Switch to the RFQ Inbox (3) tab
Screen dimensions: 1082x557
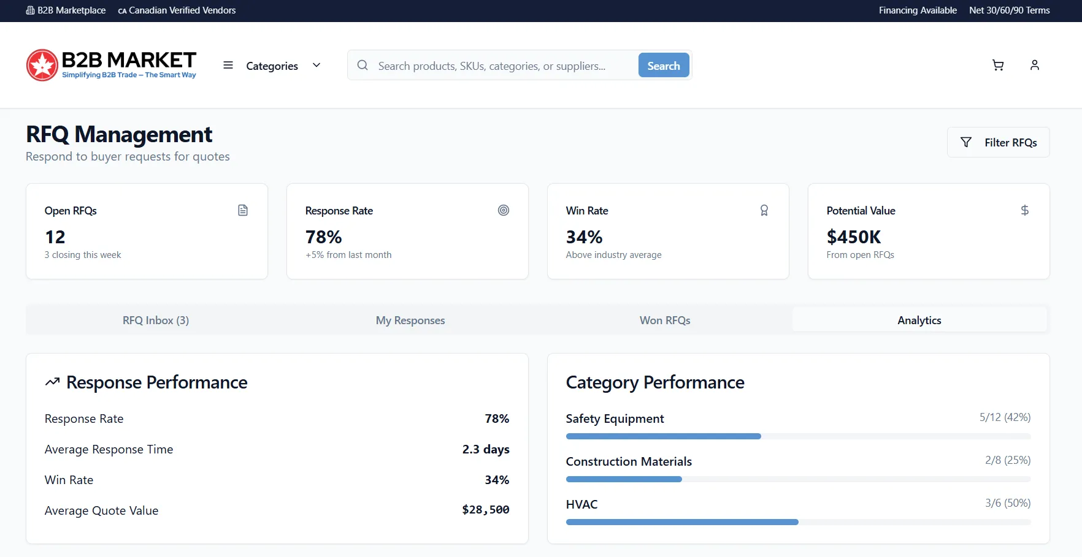click(156, 320)
